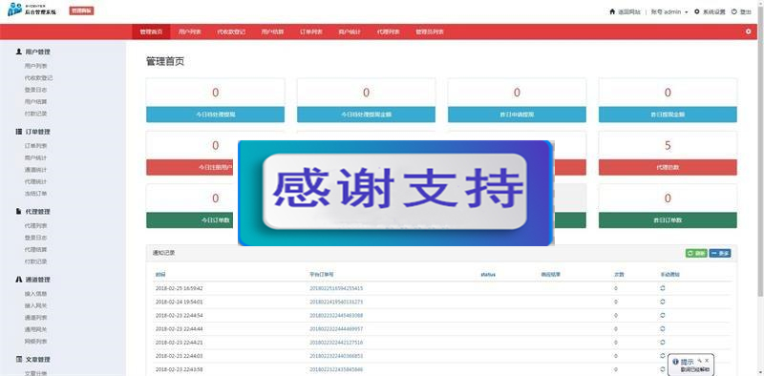
Task: Select 管理首页 tab in the red bar
Action: pos(151,31)
